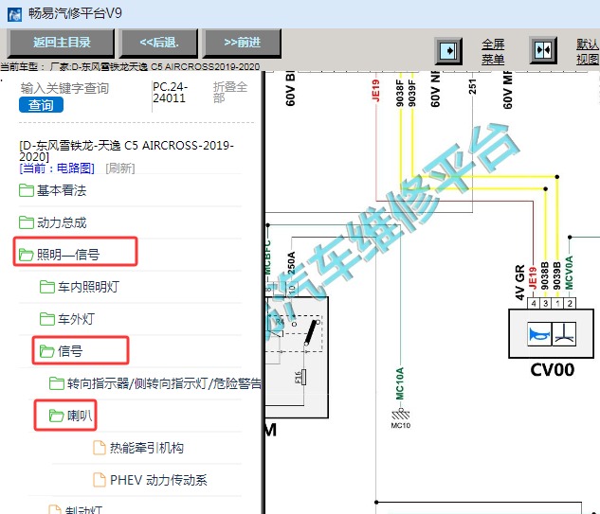The width and height of the screenshot is (600, 514).
Task: Click the page icon beside 热能牵引机构
Action: pos(100,447)
